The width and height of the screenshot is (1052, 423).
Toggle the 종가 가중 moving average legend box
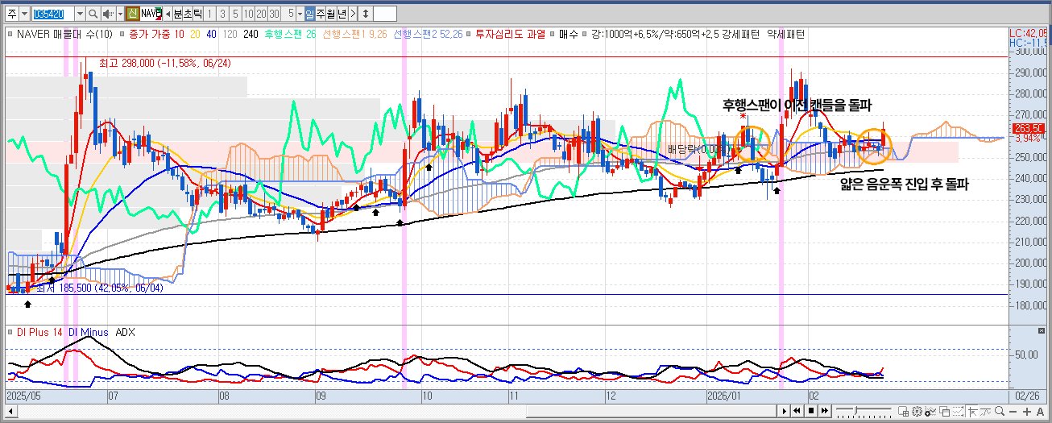click(x=122, y=35)
